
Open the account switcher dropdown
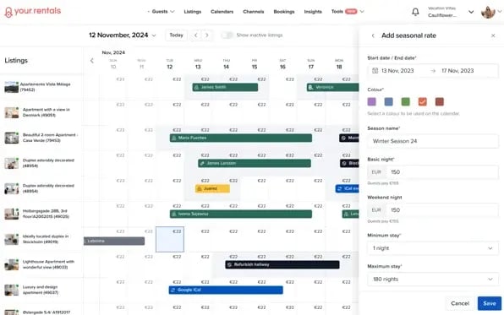[x=470, y=12]
